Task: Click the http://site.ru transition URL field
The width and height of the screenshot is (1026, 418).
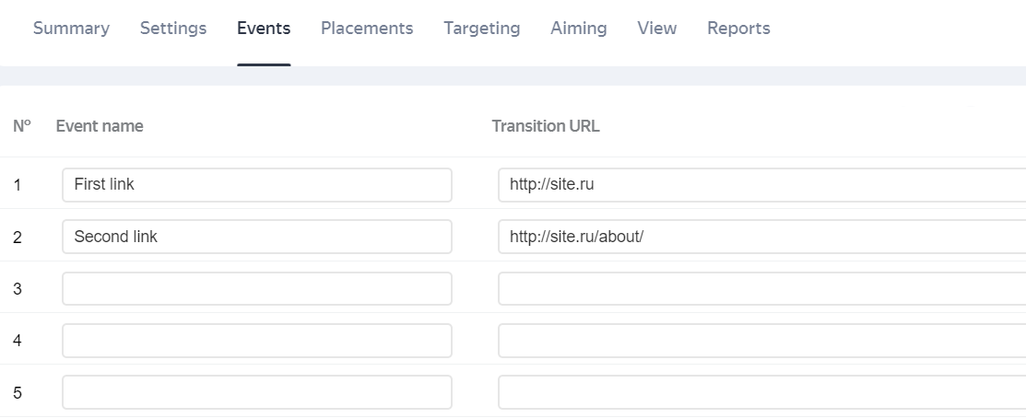Action: click(761, 185)
